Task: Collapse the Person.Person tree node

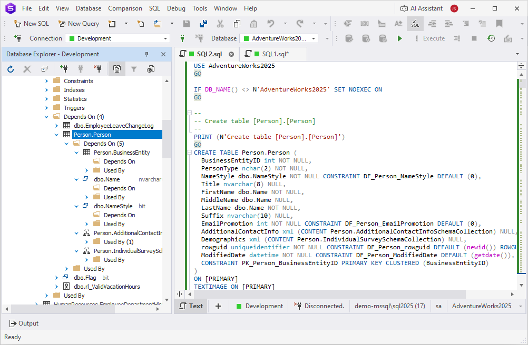Action: pos(56,135)
